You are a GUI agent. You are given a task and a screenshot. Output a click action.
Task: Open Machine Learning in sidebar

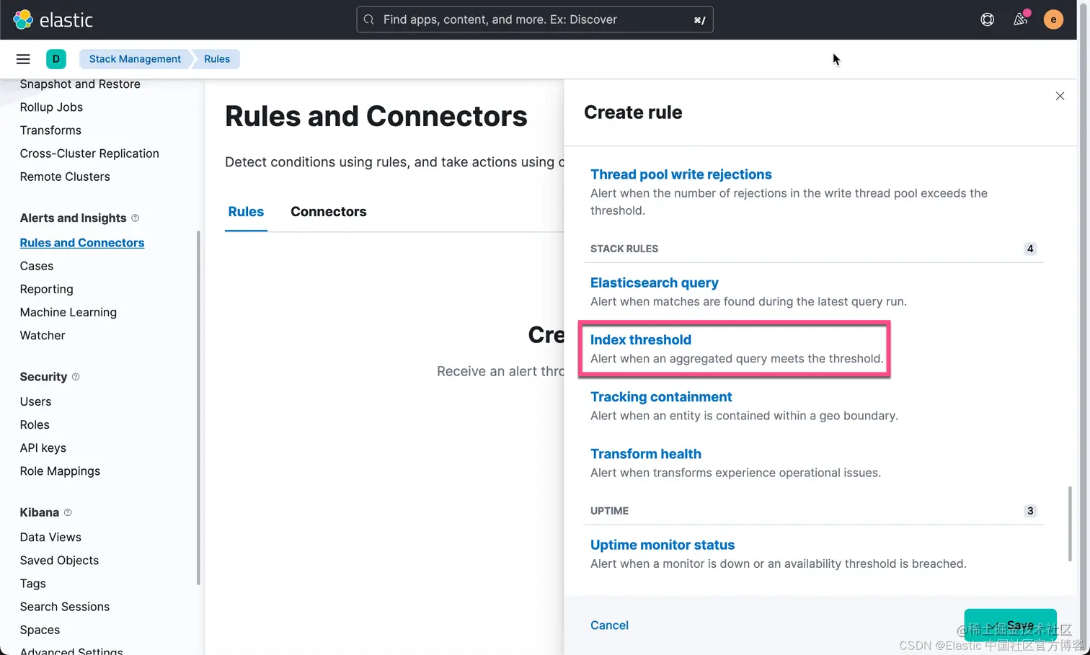[68, 311]
